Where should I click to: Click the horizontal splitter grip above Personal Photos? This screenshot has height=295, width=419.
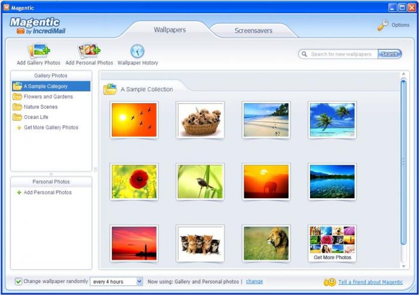(x=51, y=174)
